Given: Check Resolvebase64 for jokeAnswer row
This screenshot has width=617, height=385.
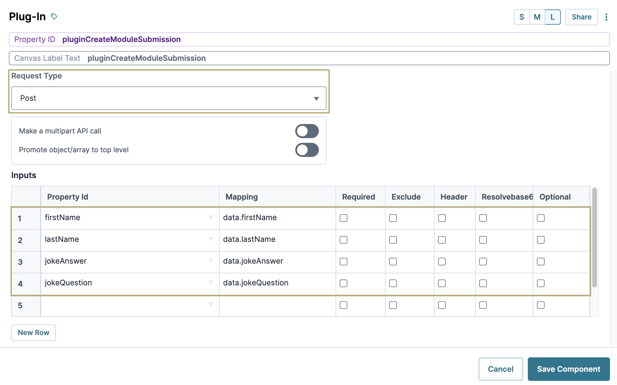Looking at the screenshot, I should pos(483,262).
